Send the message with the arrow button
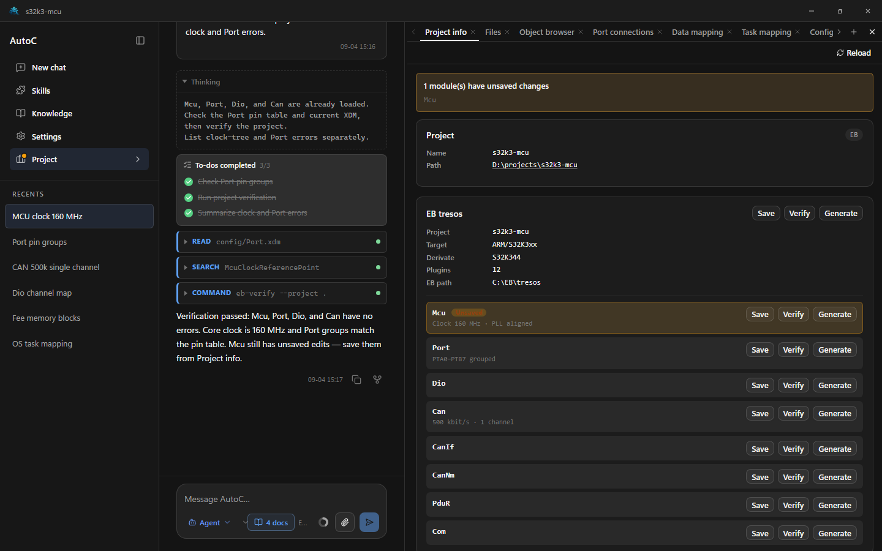Image resolution: width=882 pixels, height=551 pixels. point(369,522)
